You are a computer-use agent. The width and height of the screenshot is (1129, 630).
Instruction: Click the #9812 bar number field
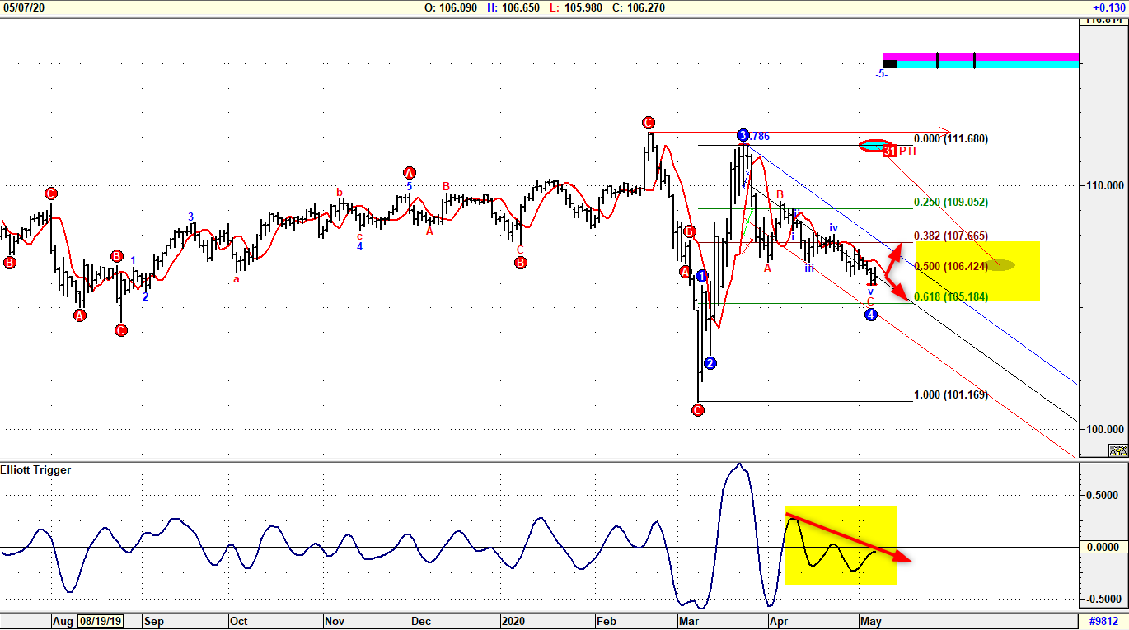coord(1103,621)
